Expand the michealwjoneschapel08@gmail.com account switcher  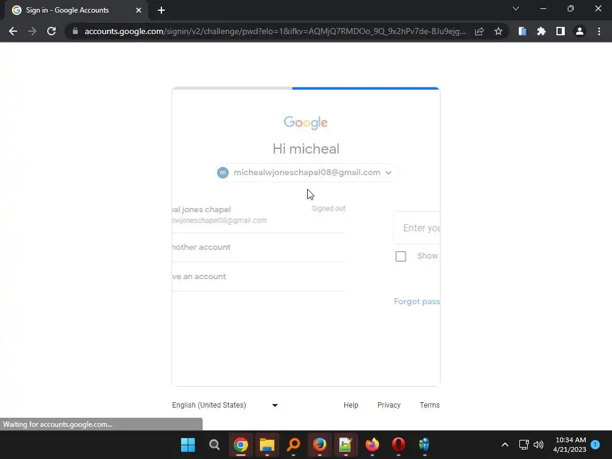tap(307, 173)
